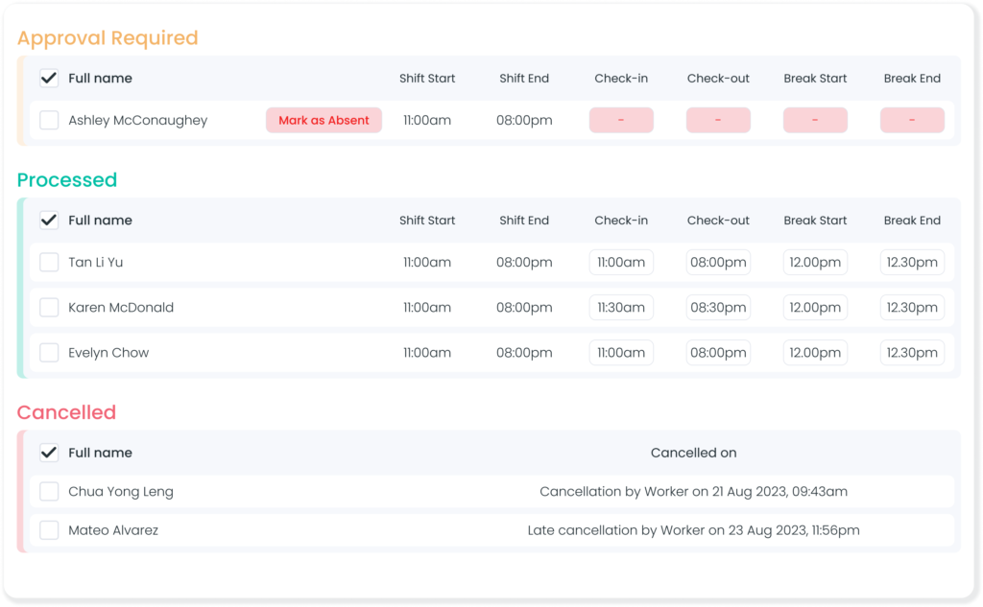Check the box for Karen McDonald
This screenshot has height=607, width=983.
[49, 308]
